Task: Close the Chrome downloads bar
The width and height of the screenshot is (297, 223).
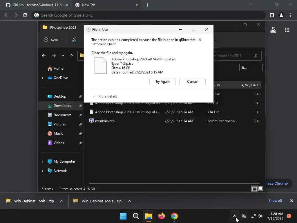Action: coord(292,201)
